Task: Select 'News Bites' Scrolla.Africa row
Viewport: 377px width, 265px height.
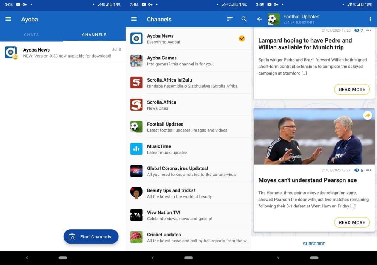Action: [x=188, y=105]
